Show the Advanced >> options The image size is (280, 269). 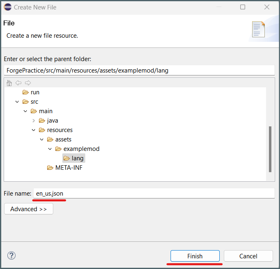[29, 209]
